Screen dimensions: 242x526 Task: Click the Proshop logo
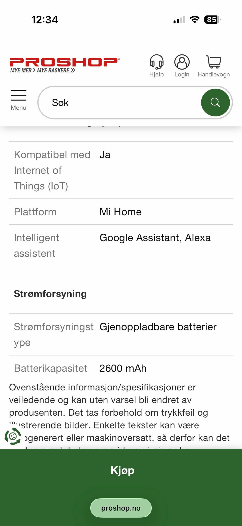pyautogui.click(x=65, y=65)
